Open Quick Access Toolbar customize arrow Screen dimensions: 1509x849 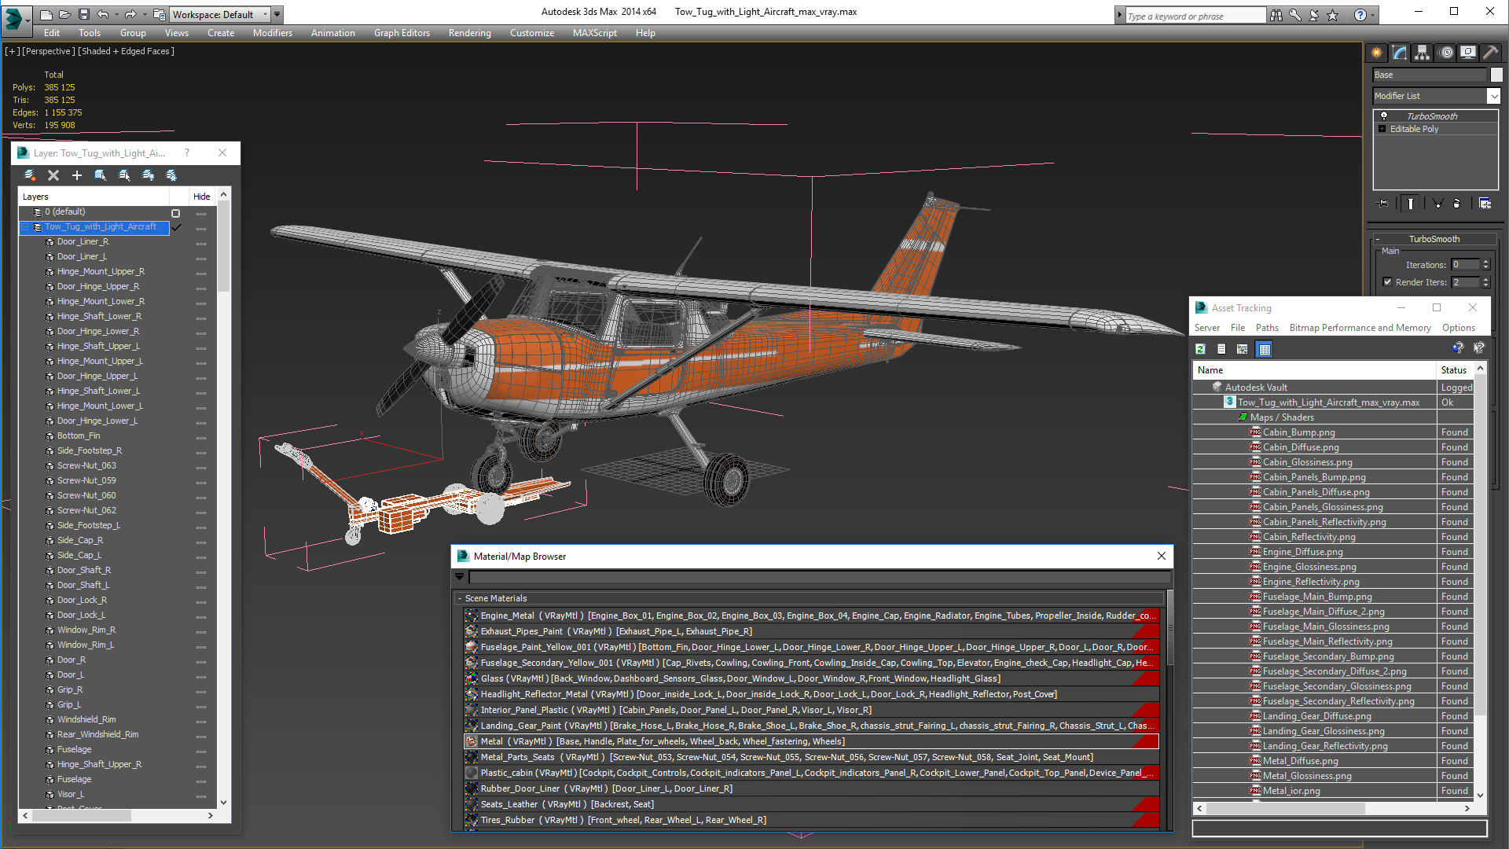pos(277,14)
